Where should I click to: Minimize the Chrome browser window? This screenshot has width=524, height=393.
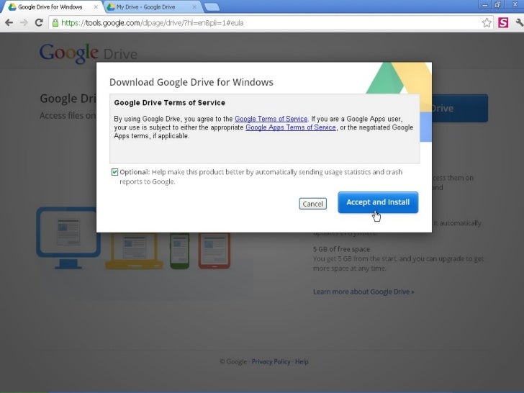click(485, 4)
